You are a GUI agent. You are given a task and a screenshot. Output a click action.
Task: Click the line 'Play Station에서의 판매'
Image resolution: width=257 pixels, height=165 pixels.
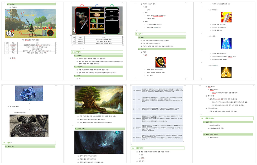tap(217, 128)
